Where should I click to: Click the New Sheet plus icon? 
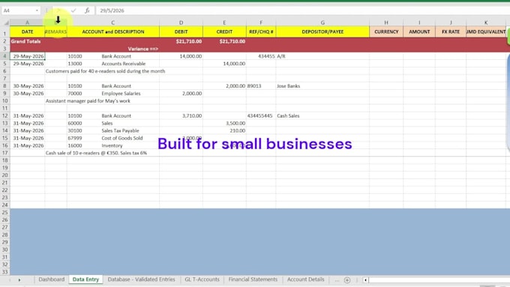[347, 280]
